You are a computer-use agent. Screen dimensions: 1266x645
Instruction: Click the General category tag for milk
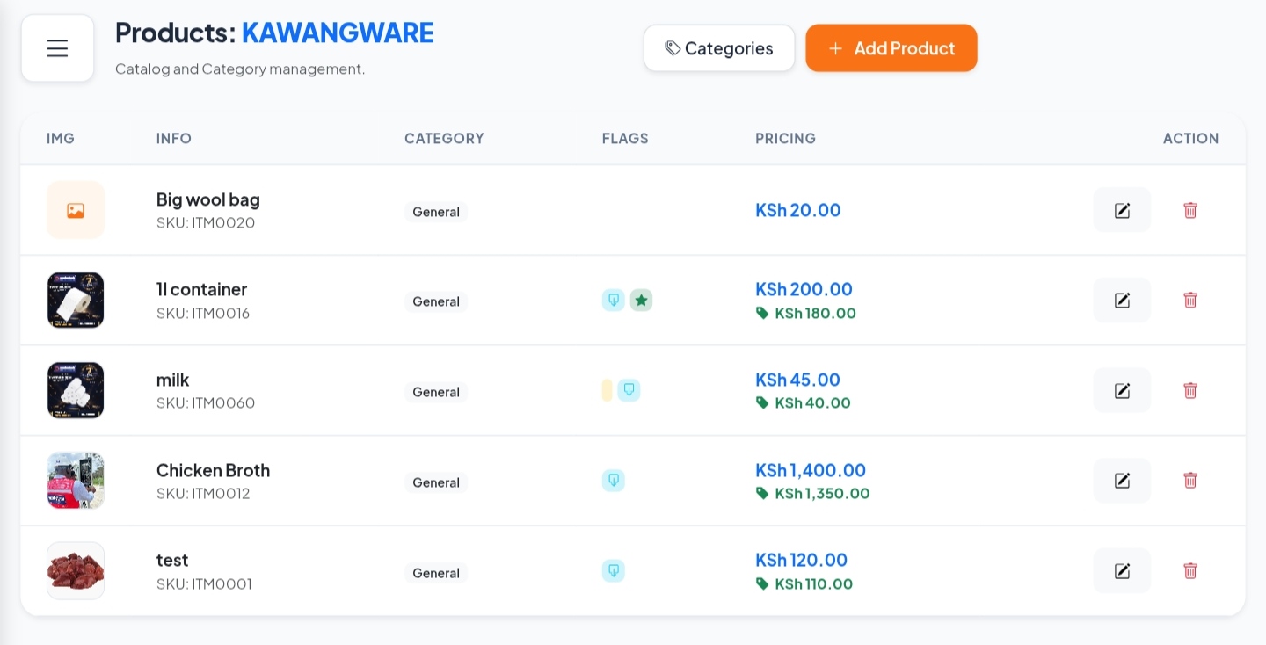pyautogui.click(x=436, y=392)
